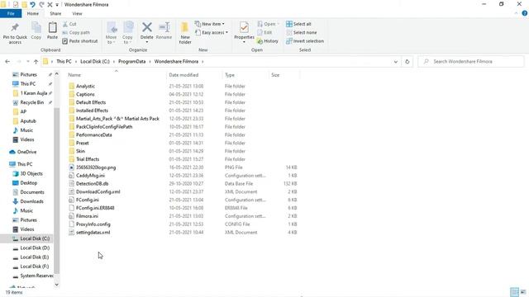
Task: Switch to the Share ribbon tab
Action: coord(55,13)
